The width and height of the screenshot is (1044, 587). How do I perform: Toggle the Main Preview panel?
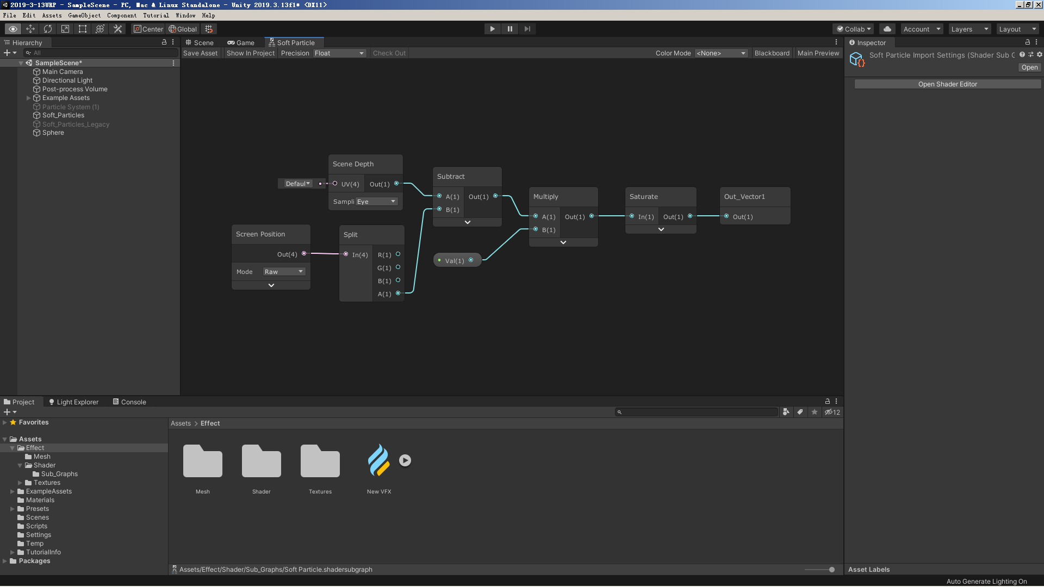(x=818, y=53)
